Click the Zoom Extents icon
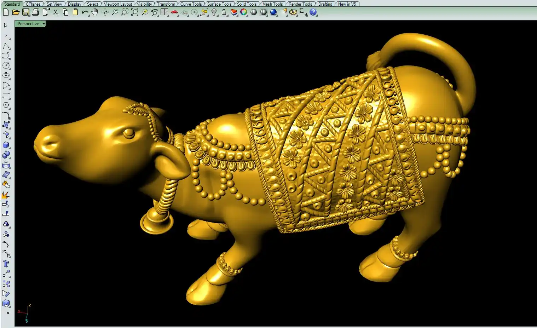Viewport: 537px width, 328px height. [x=135, y=12]
